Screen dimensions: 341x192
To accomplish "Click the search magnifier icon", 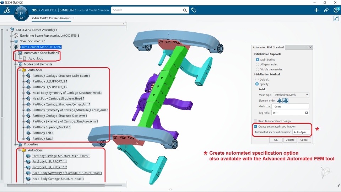I will (x=185, y=10).
